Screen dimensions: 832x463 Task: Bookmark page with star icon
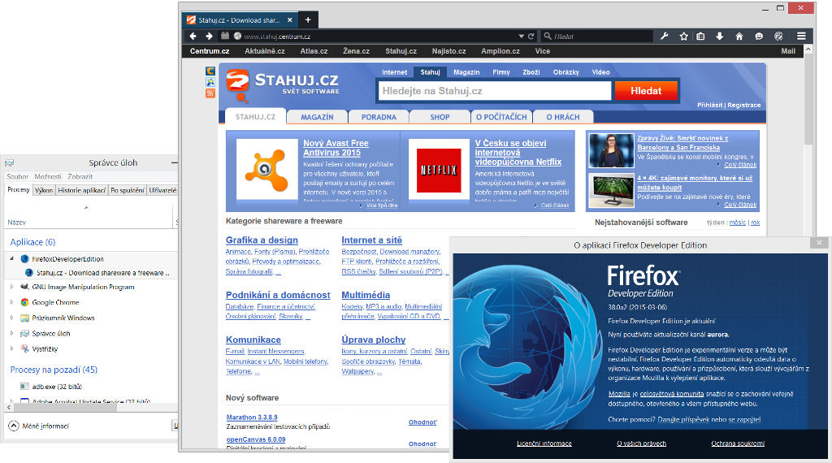click(x=684, y=36)
